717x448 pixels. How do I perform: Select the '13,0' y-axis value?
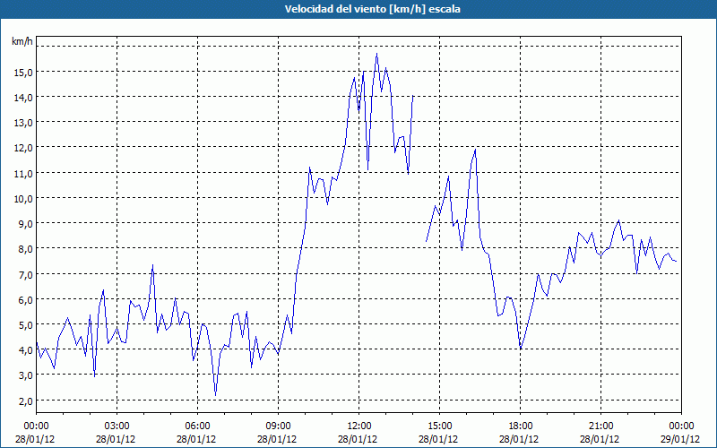coord(23,123)
